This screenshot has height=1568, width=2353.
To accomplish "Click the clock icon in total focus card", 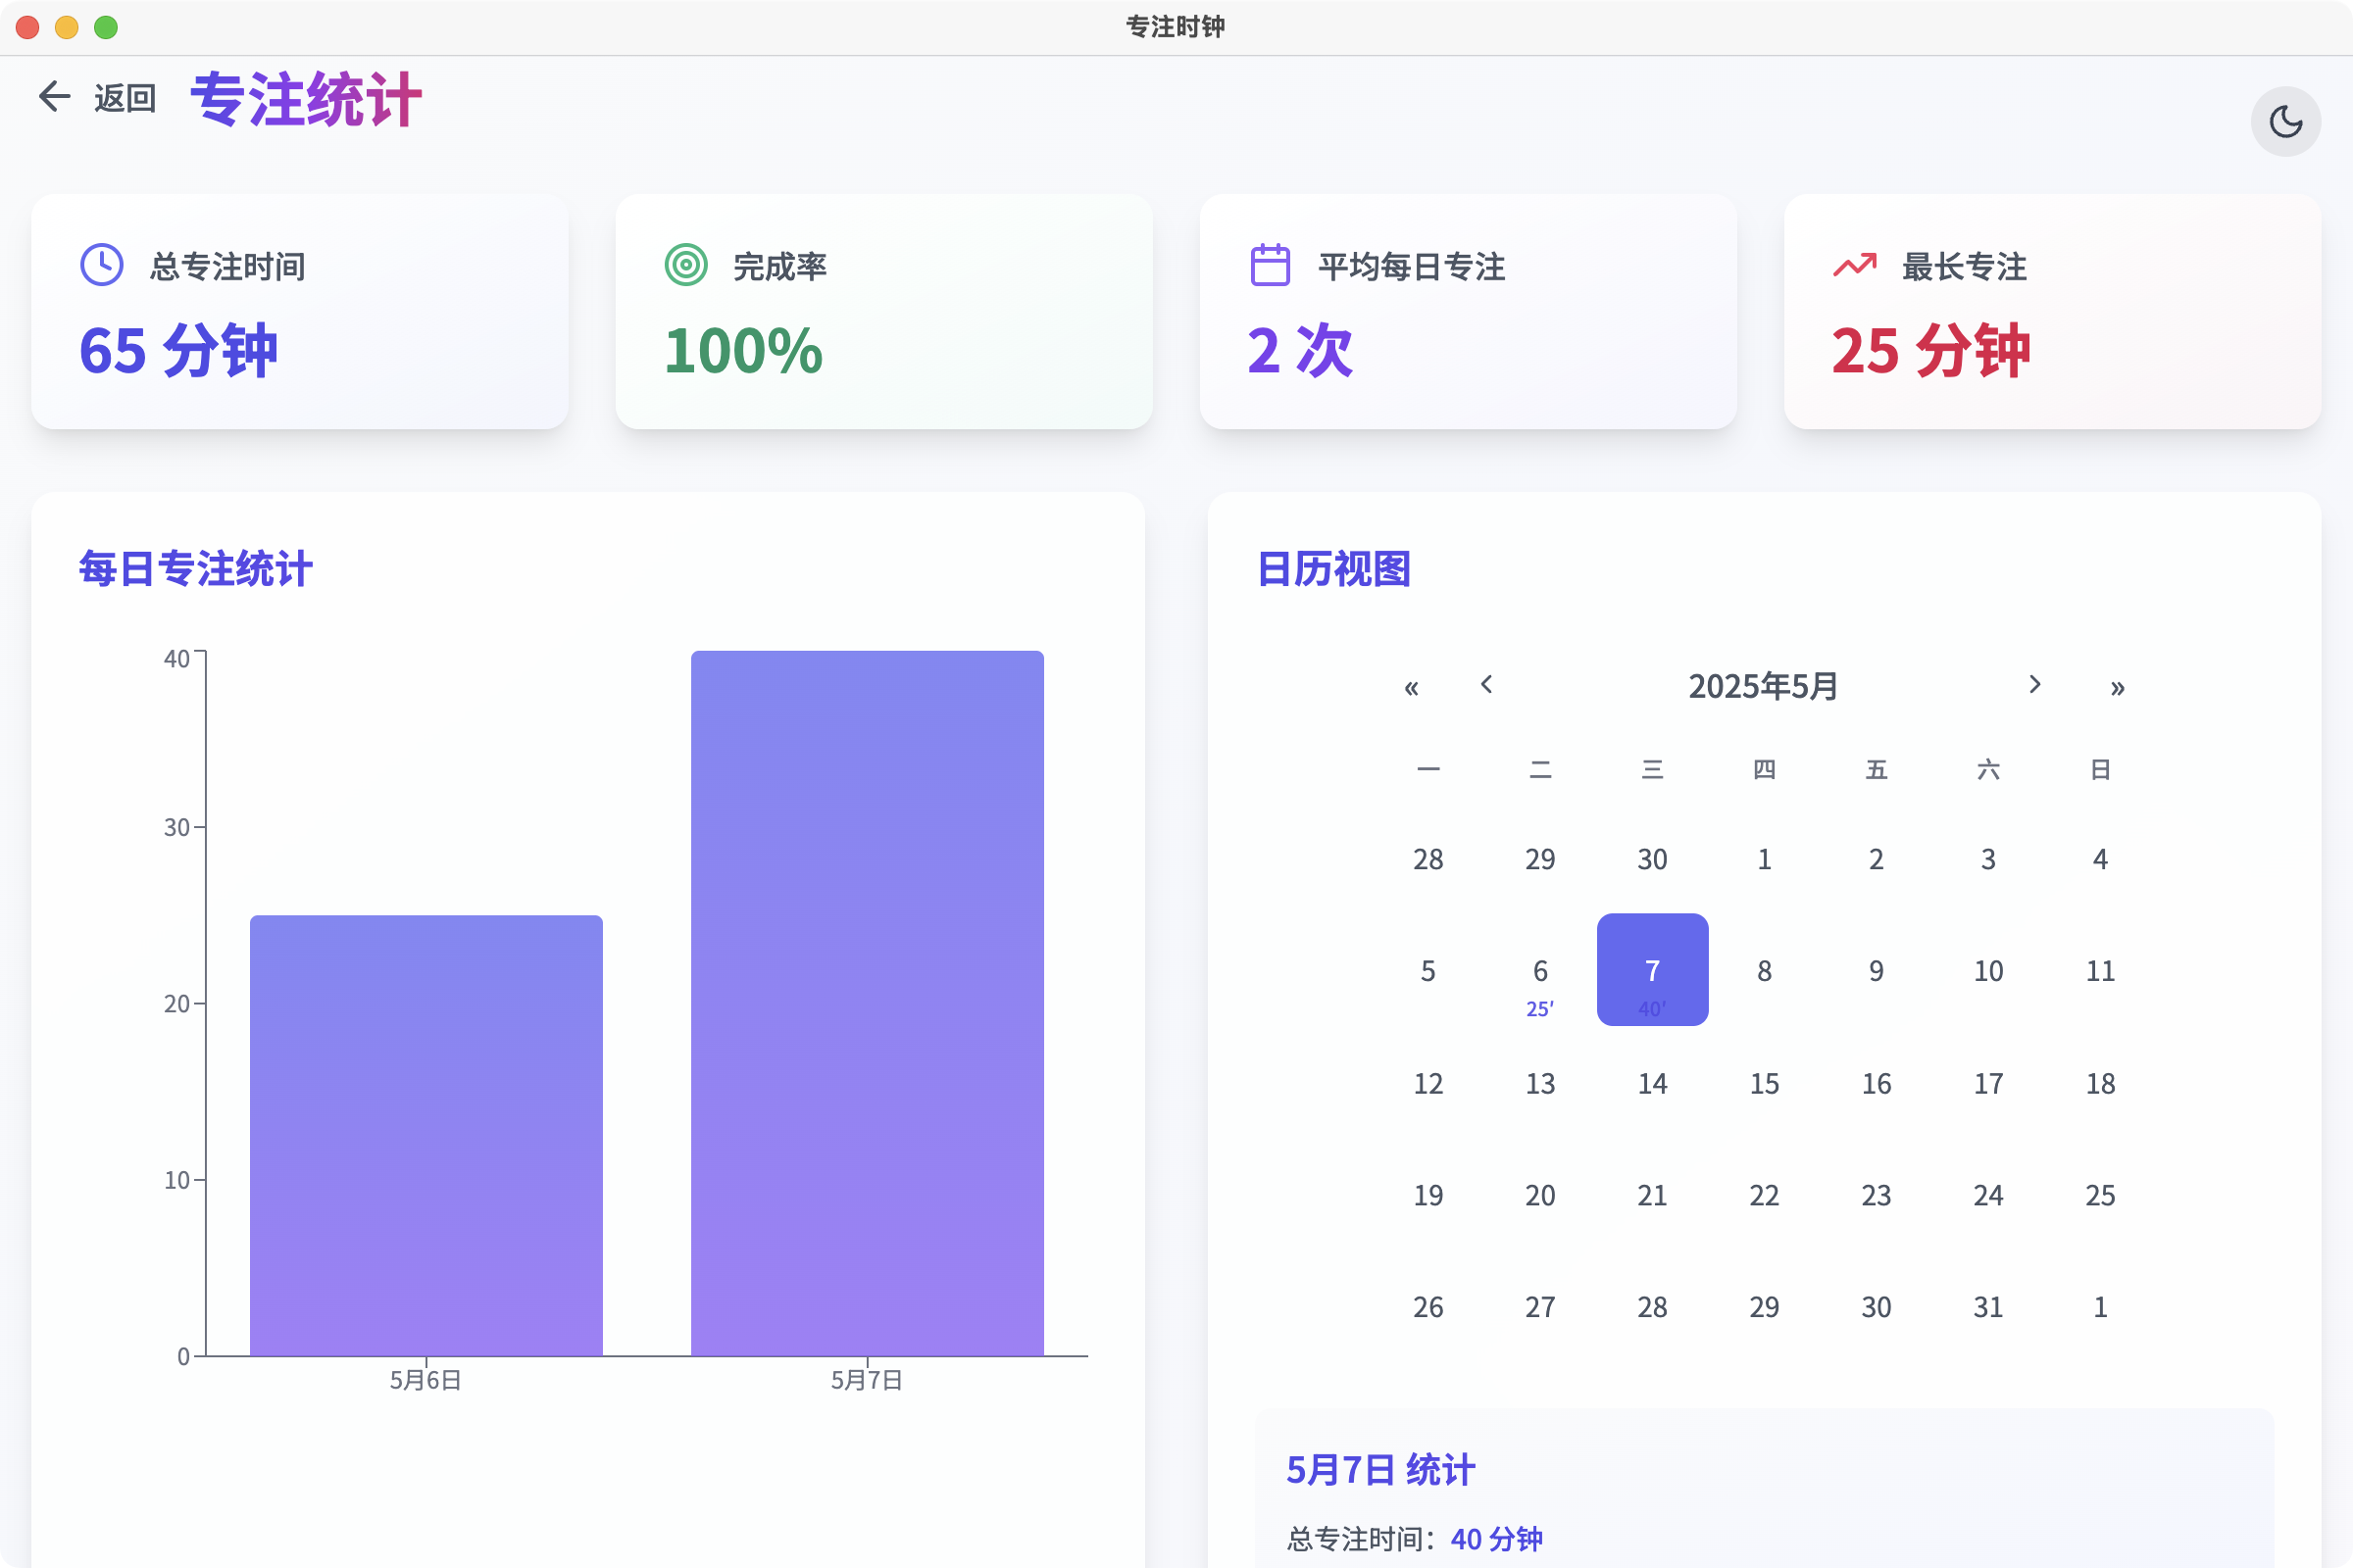I will click(101, 265).
